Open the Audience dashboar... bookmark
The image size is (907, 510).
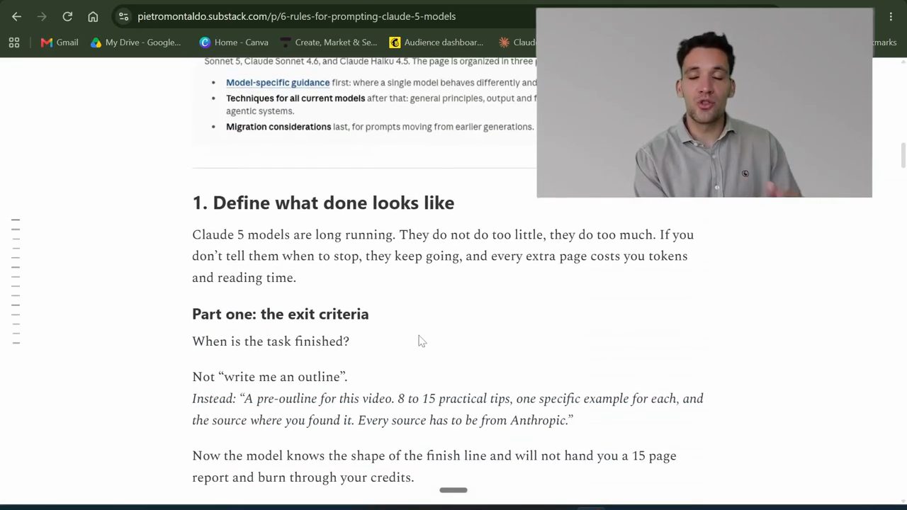click(x=436, y=42)
